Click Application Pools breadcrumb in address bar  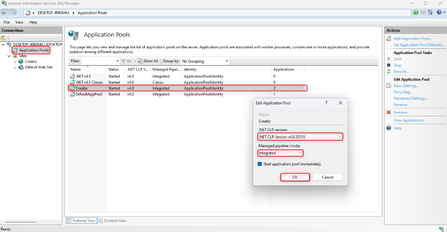click(93, 13)
